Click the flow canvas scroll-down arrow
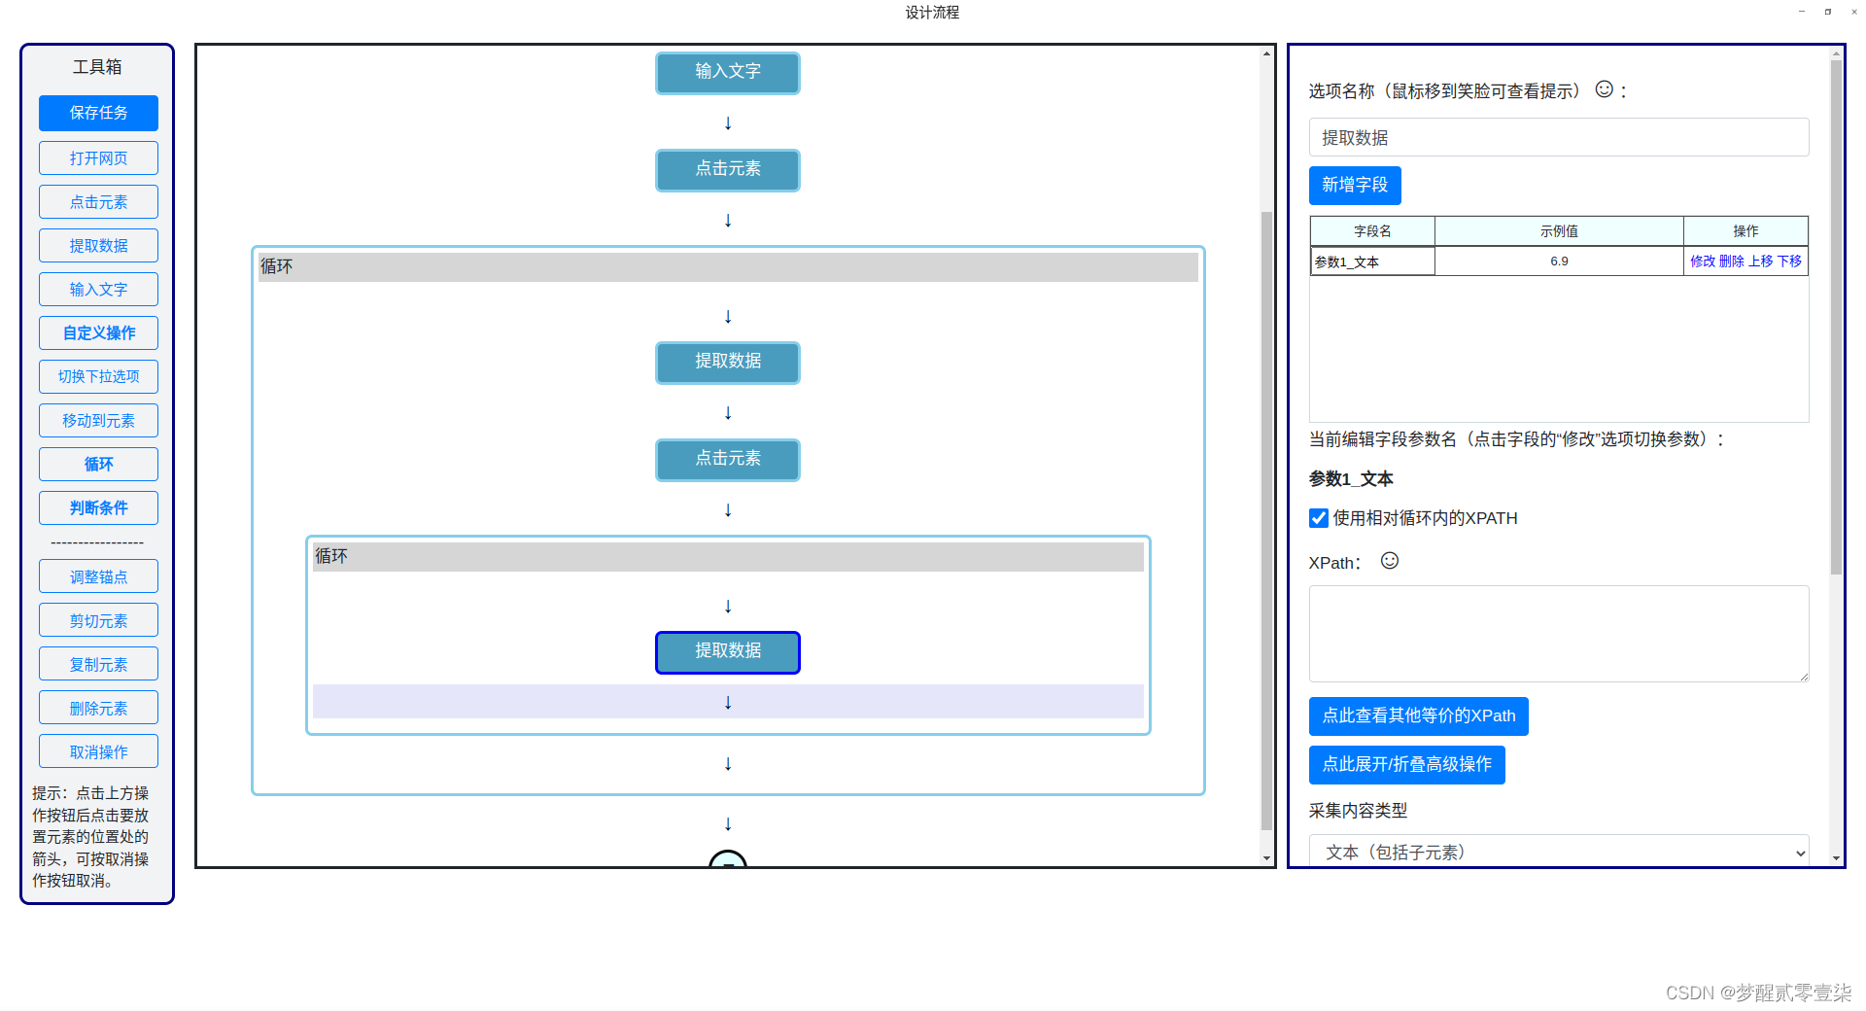This screenshot has width=1866, height=1011. pos(1265,858)
